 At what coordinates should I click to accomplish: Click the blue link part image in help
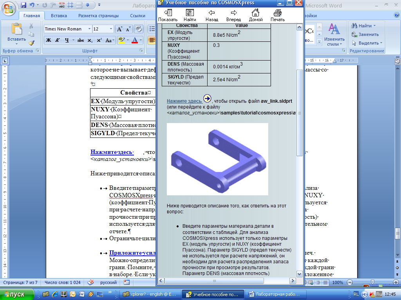217,159
